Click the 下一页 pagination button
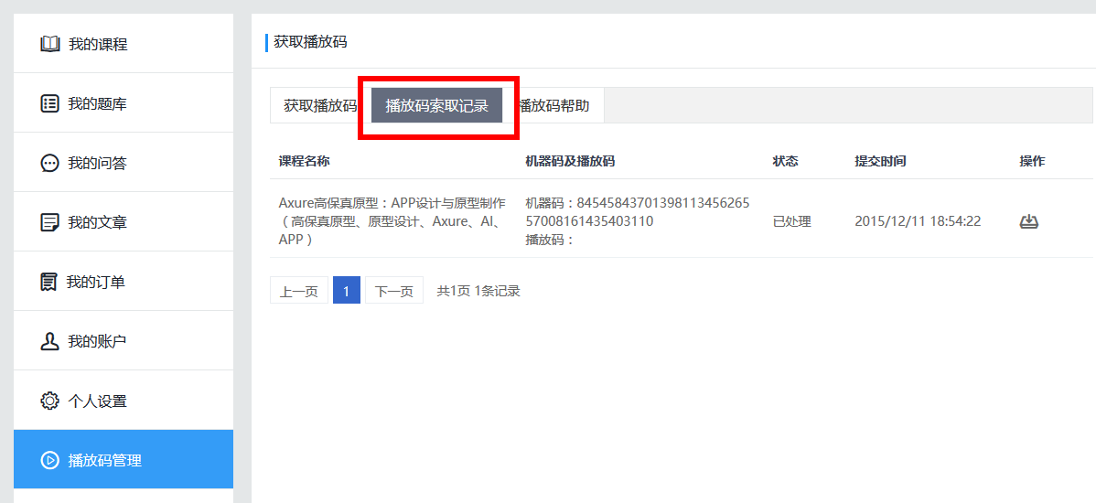Screen dimensions: 1096x503 click(x=394, y=291)
